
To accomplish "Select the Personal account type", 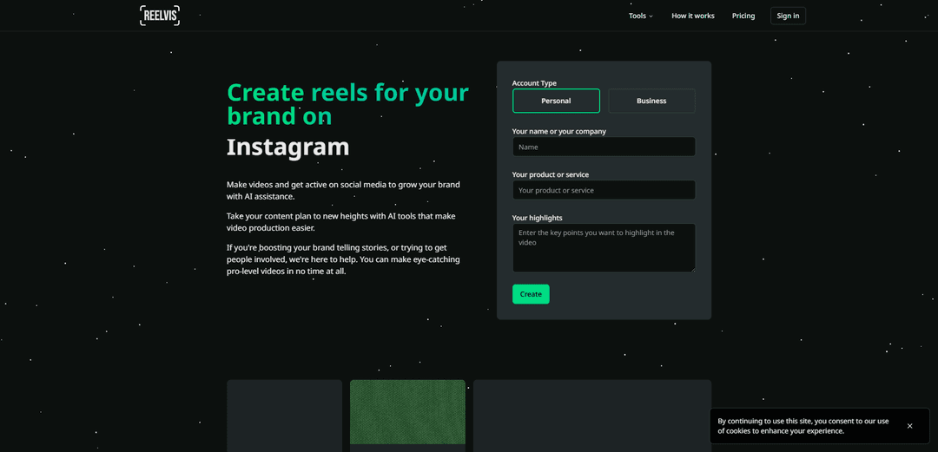I will tap(557, 101).
